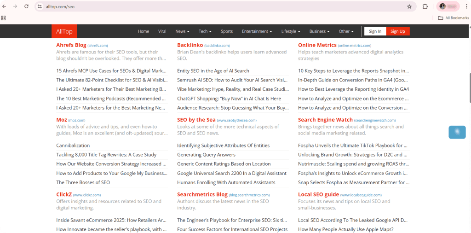
Task: Click the Sign In button
Action: click(375, 31)
